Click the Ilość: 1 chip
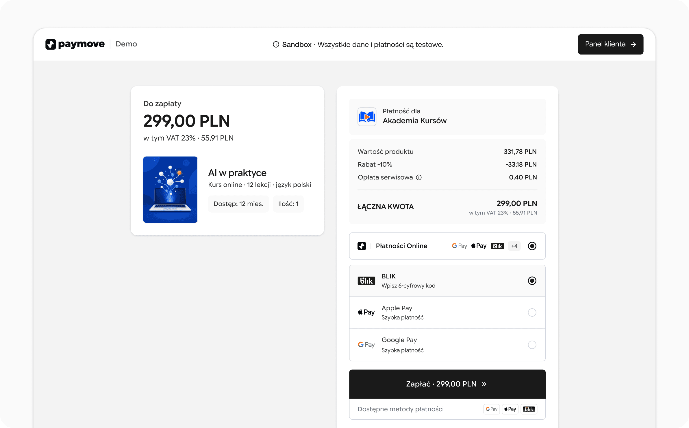This screenshot has width=689, height=428. 288,204
